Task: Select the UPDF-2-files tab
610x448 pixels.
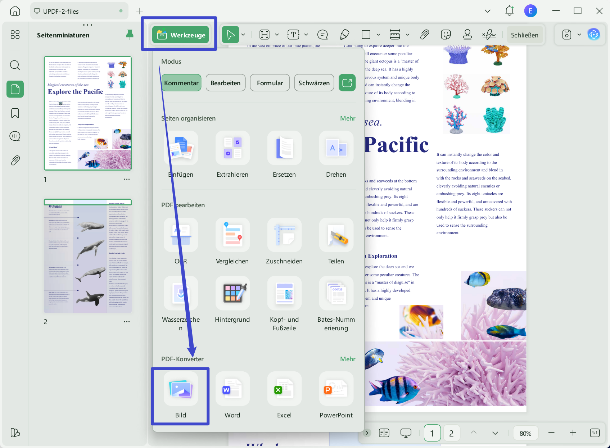Action: (79, 11)
